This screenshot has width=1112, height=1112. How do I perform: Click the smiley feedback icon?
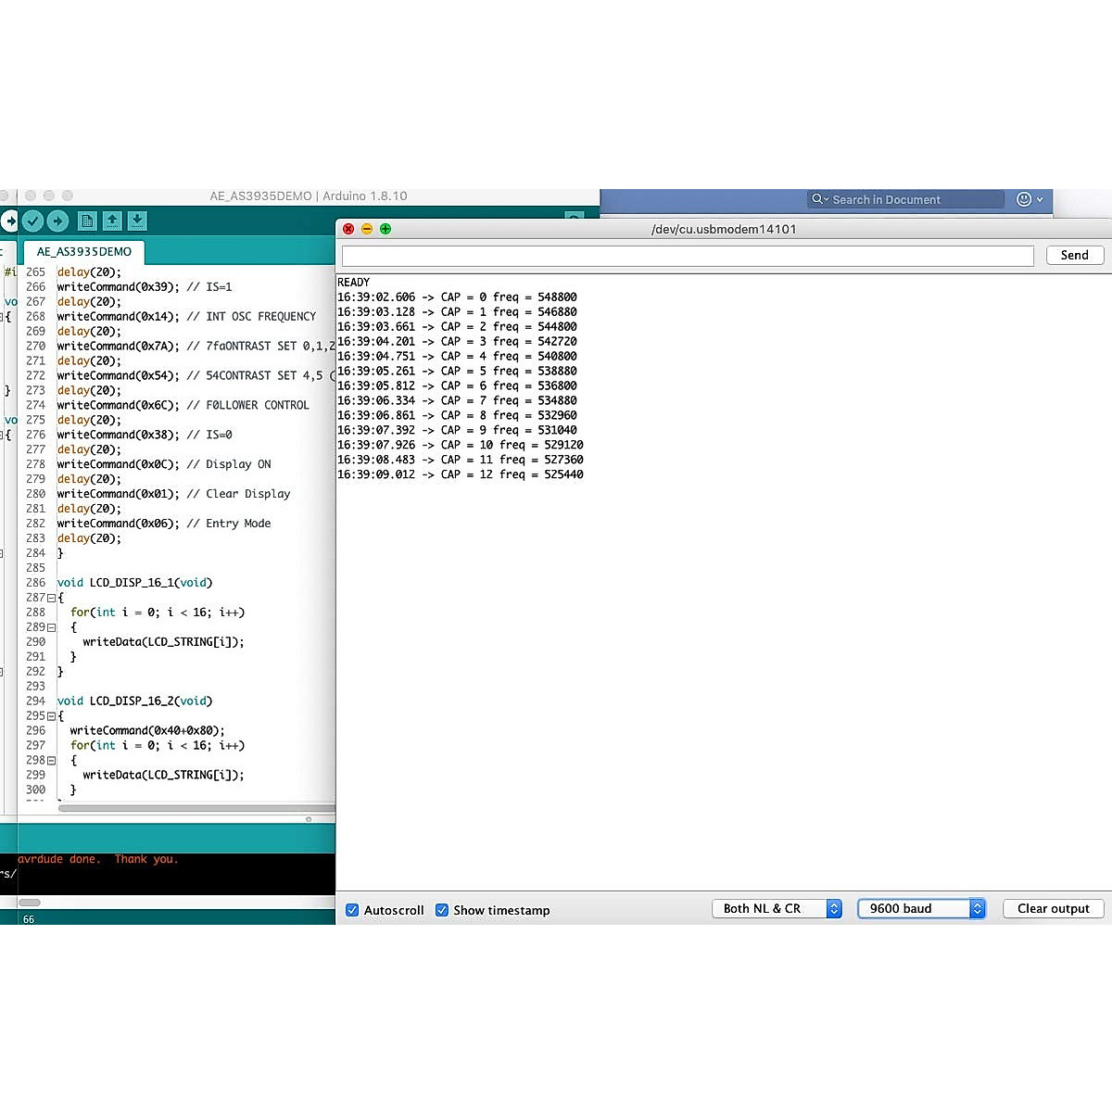[1024, 199]
